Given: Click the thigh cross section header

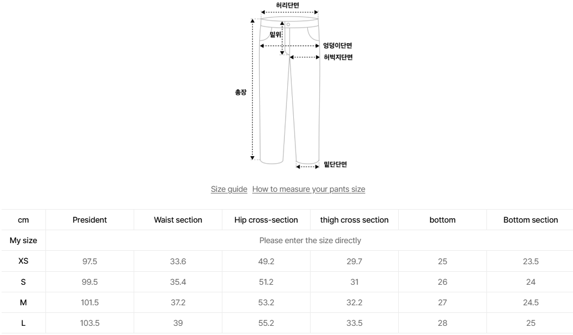Looking at the screenshot, I should pyautogui.click(x=354, y=220).
